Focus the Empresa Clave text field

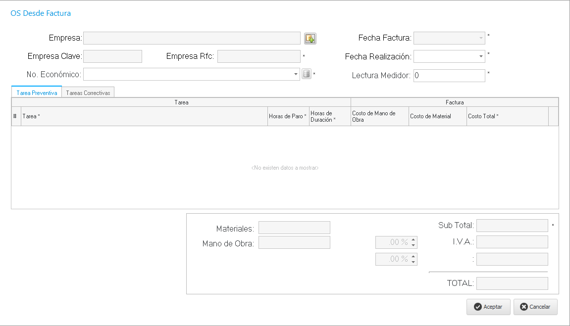click(112, 56)
